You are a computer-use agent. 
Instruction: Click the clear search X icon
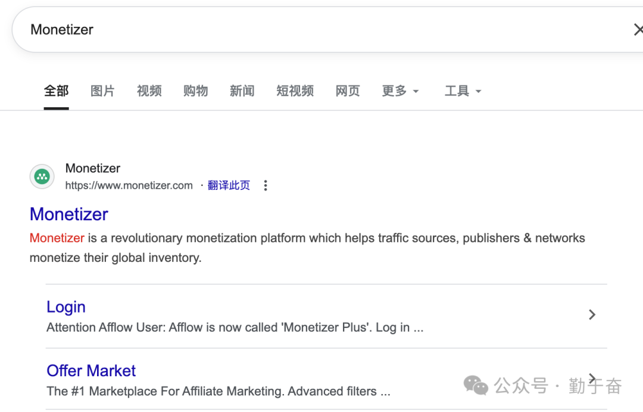coord(638,29)
